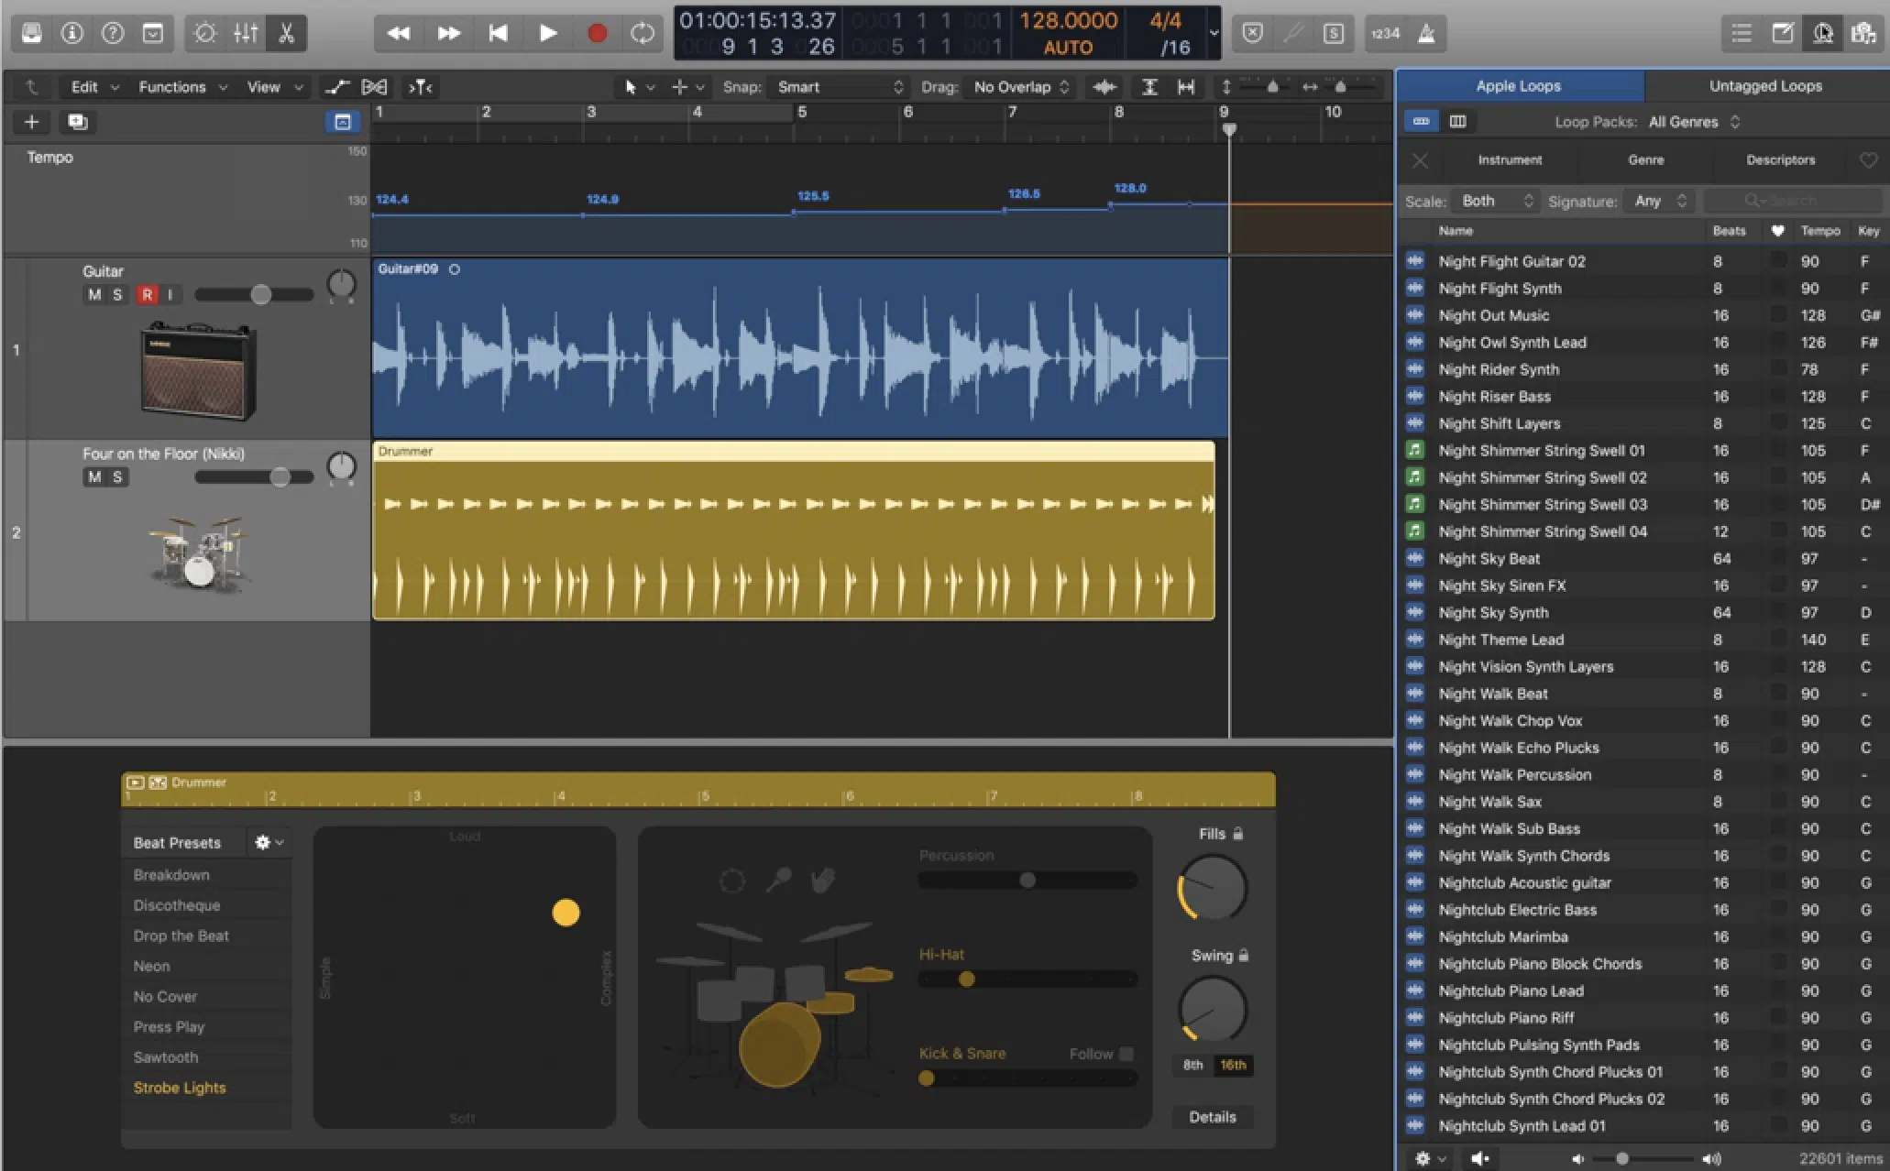The image size is (1890, 1171).
Task: Open the Snap Smart dropdown
Action: (839, 87)
